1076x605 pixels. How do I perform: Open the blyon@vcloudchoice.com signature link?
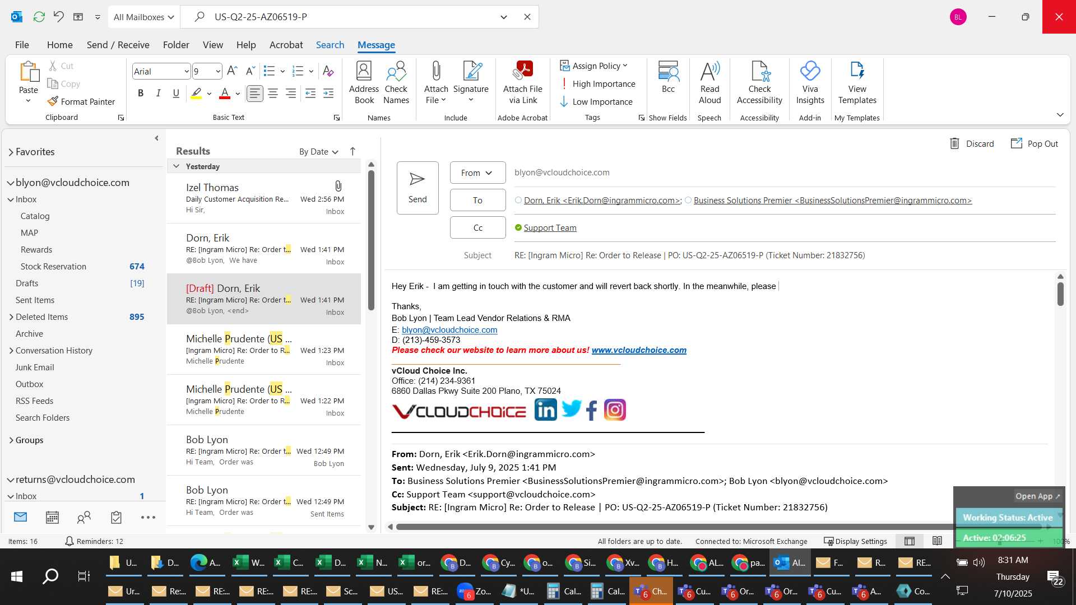point(449,330)
